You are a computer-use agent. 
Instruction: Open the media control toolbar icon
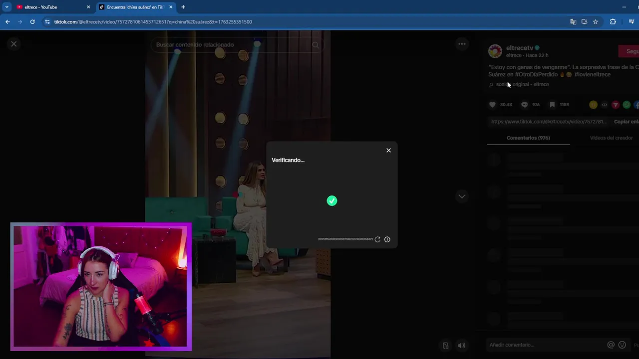pos(632,22)
